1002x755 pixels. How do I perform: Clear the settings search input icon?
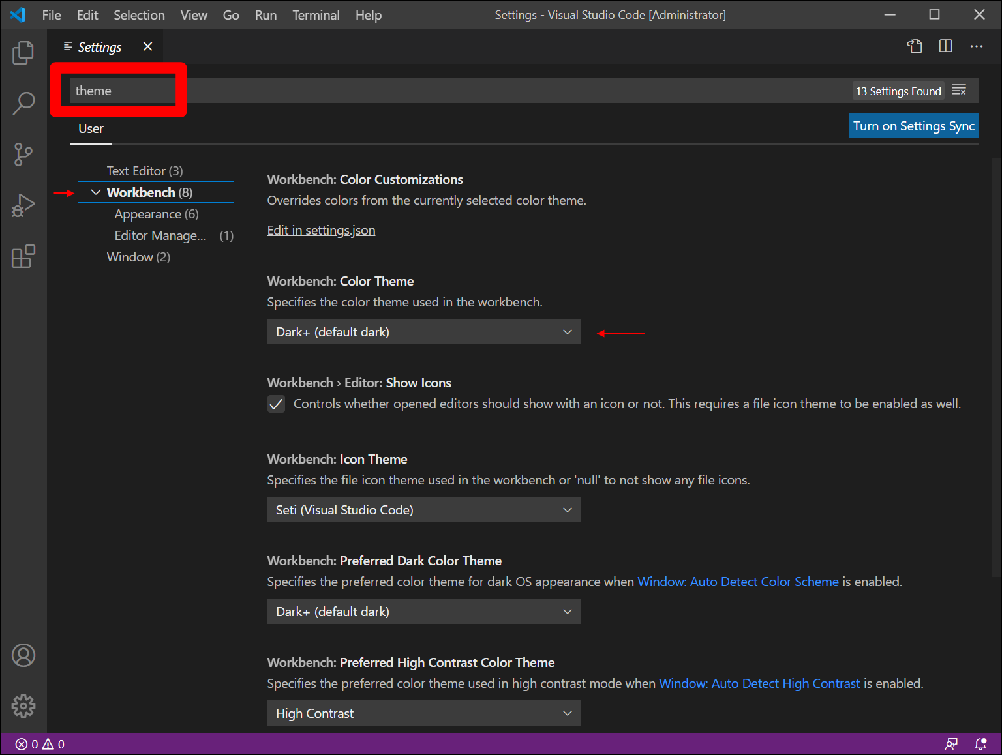[x=959, y=90]
